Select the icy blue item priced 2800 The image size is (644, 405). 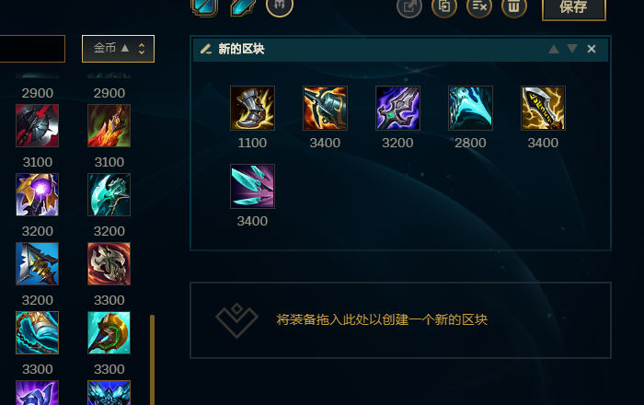(470, 108)
